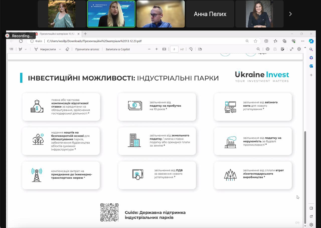The image size is (321, 228).
Task: Click the лісогосподарського виробництва card text
Action: (263, 174)
